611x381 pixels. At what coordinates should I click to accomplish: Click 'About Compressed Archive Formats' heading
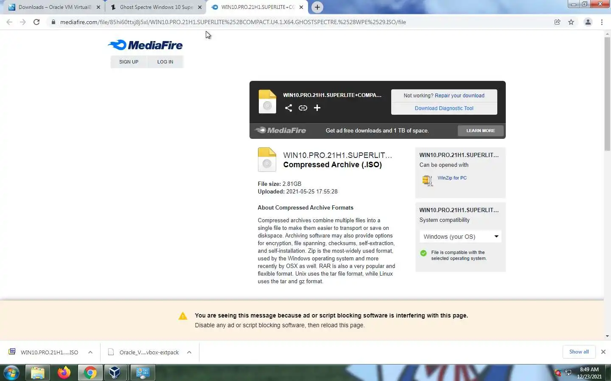[305, 207]
